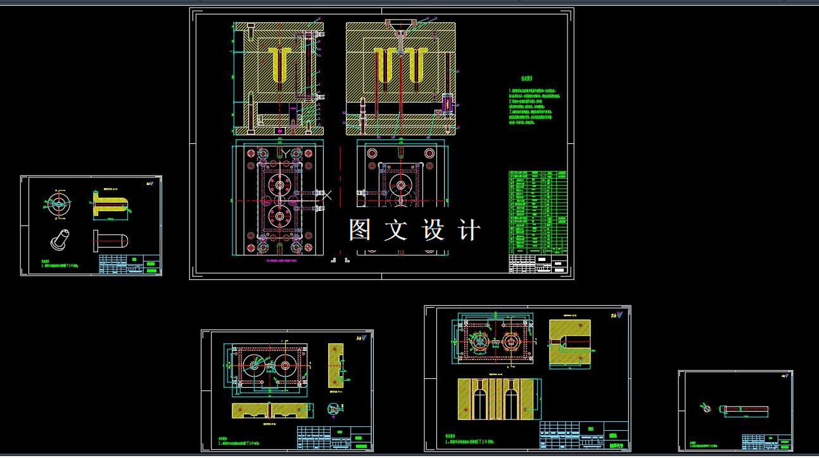
Task: Click the surface roughness symbol on bottom-right sheet
Action: click(617, 315)
